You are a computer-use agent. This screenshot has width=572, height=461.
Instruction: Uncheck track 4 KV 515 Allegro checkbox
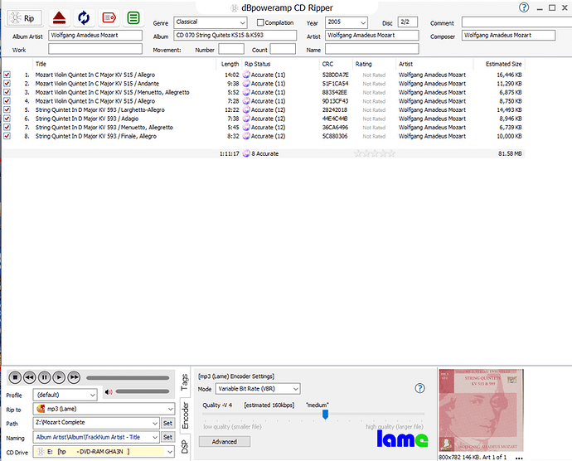click(x=7, y=101)
